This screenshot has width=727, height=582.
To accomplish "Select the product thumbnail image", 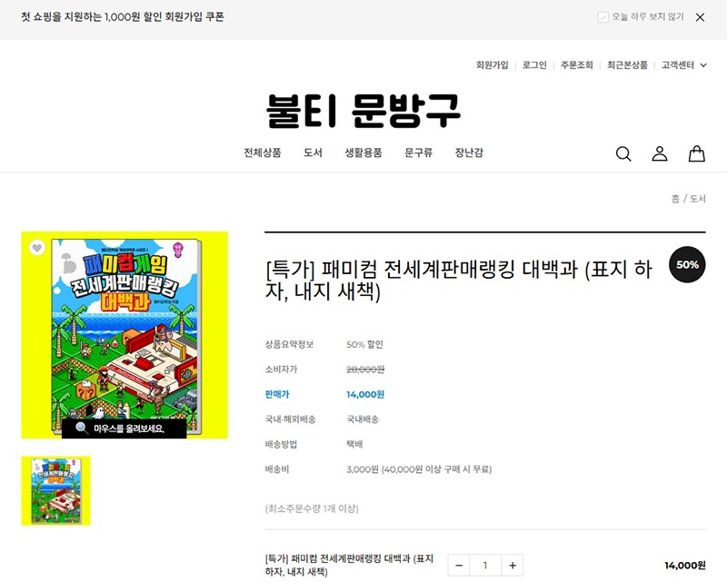I will (x=55, y=491).
